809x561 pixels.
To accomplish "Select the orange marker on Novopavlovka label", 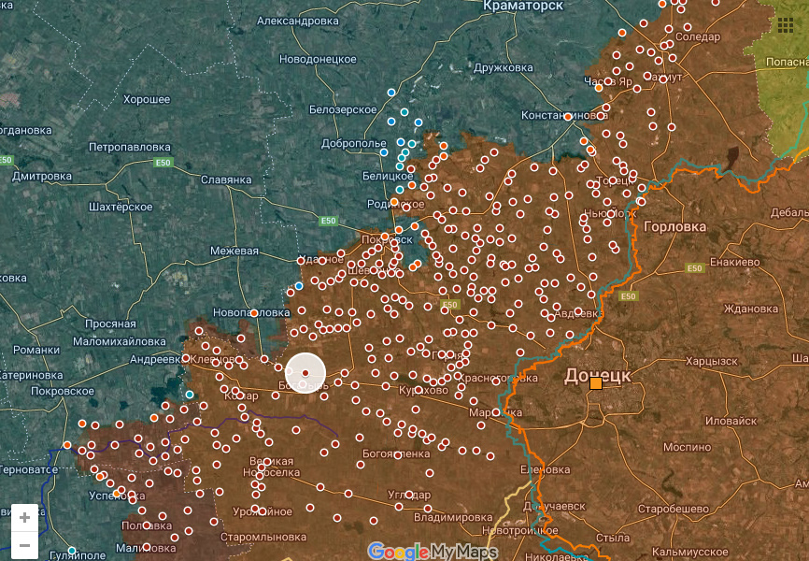I will (x=254, y=313).
